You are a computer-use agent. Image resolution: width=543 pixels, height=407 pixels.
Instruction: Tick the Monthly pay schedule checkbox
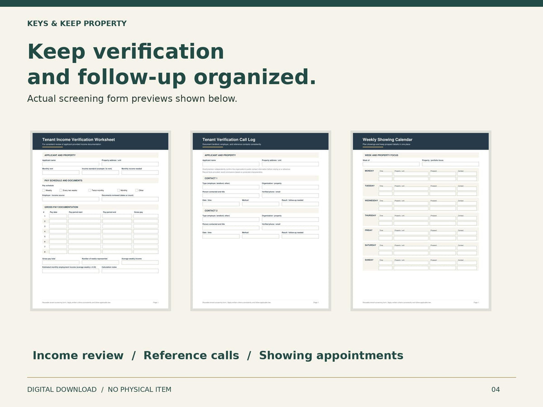pyautogui.click(x=119, y=190)
